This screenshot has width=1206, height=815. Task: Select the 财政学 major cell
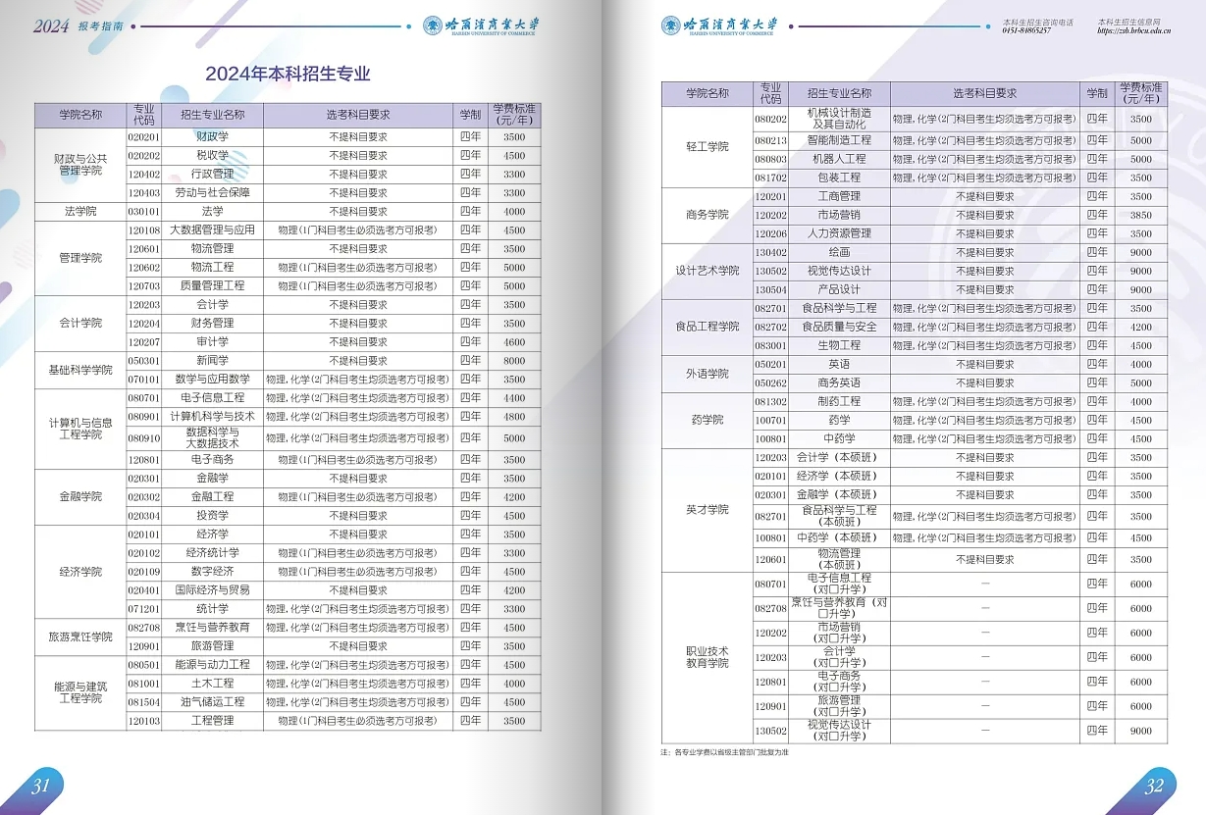click(x=212, y=137)
